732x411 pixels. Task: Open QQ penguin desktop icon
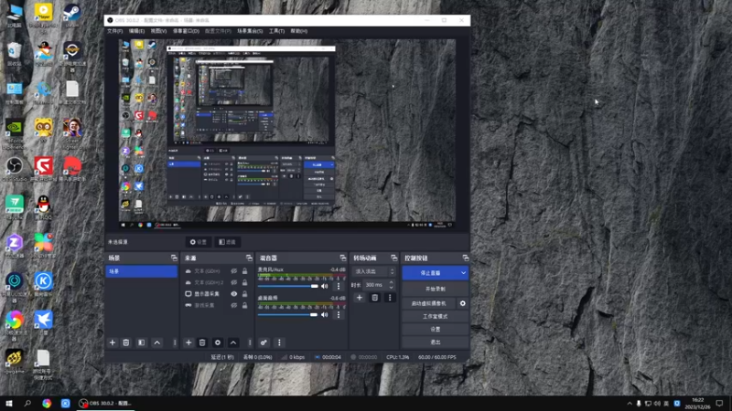coord(43,207)
